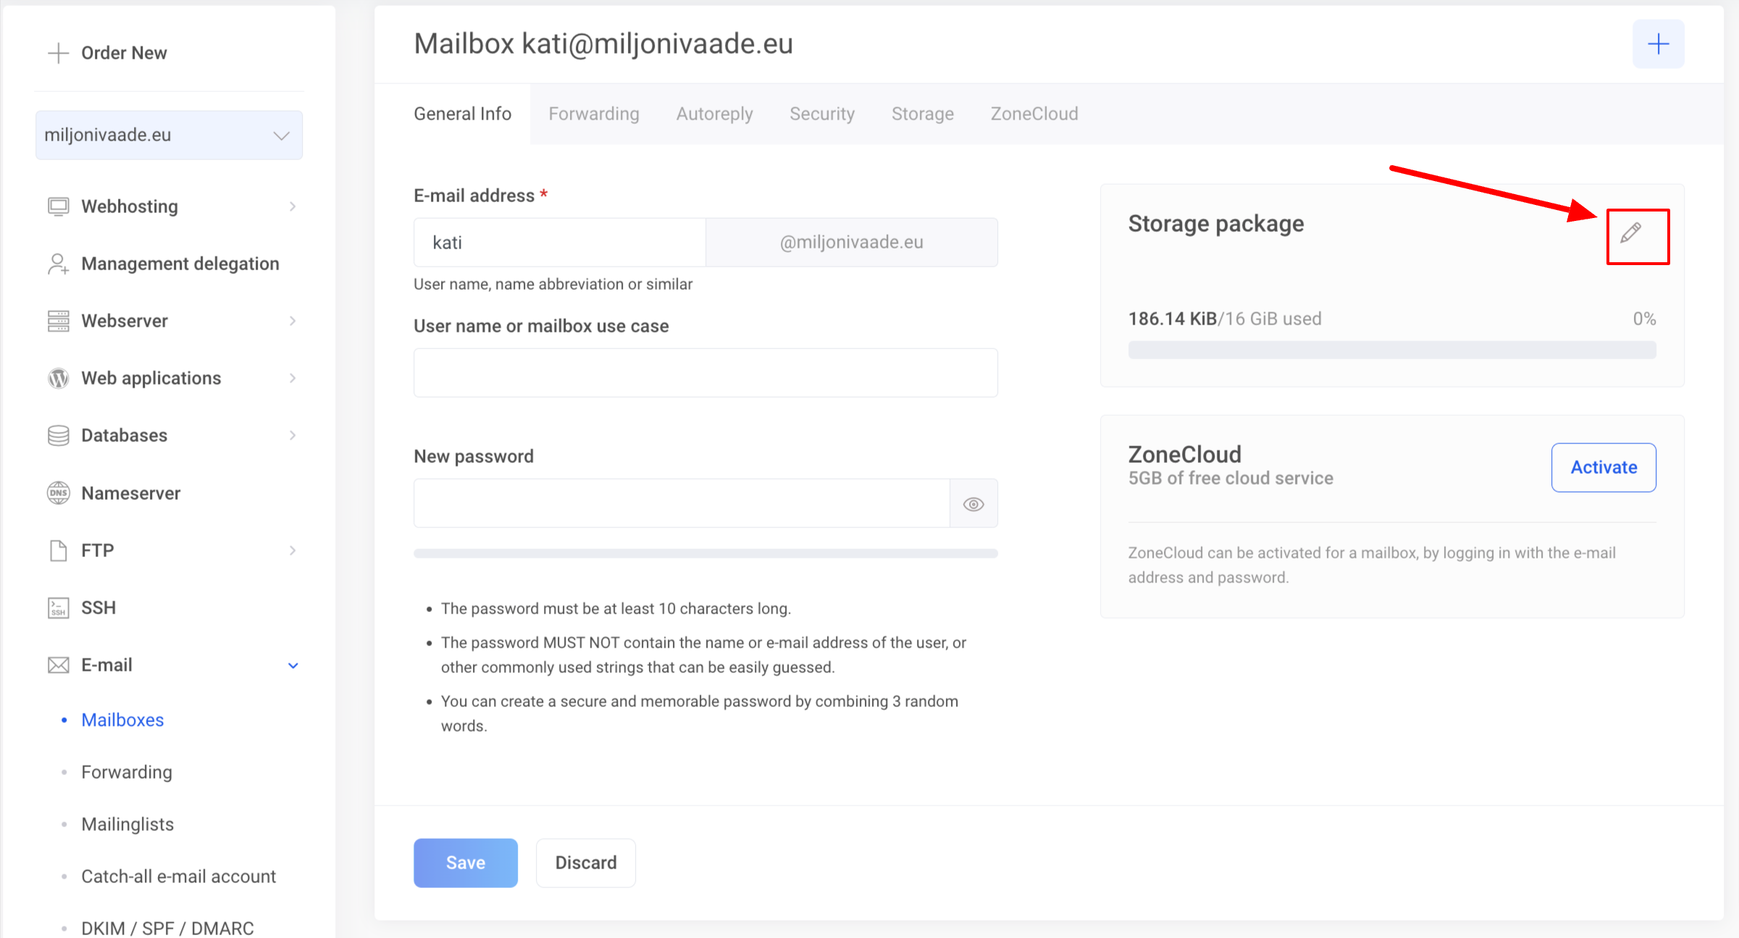Expand the FTP submenu arrow
This screenshot has height=938, width=1739.
pyautogui.click(x=293, y=550)
